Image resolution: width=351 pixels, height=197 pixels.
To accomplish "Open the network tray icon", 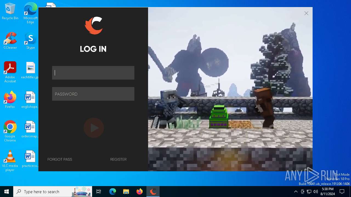I will (x=309, y=192).
